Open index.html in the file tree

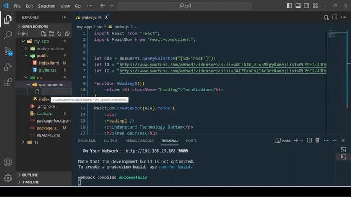click(49, 63)
